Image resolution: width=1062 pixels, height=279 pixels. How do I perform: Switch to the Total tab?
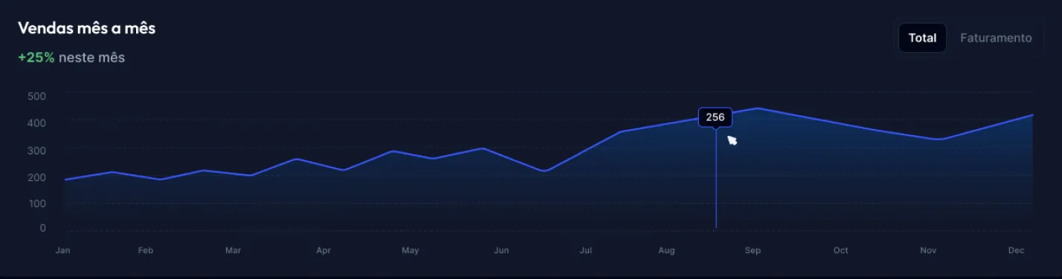922,38
